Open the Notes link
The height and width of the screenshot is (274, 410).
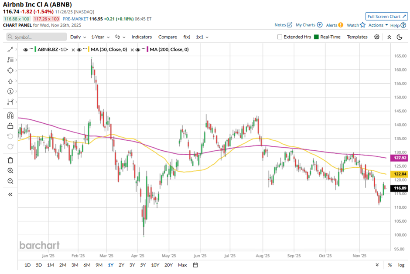pyautogui.click(x=283, y=25)
